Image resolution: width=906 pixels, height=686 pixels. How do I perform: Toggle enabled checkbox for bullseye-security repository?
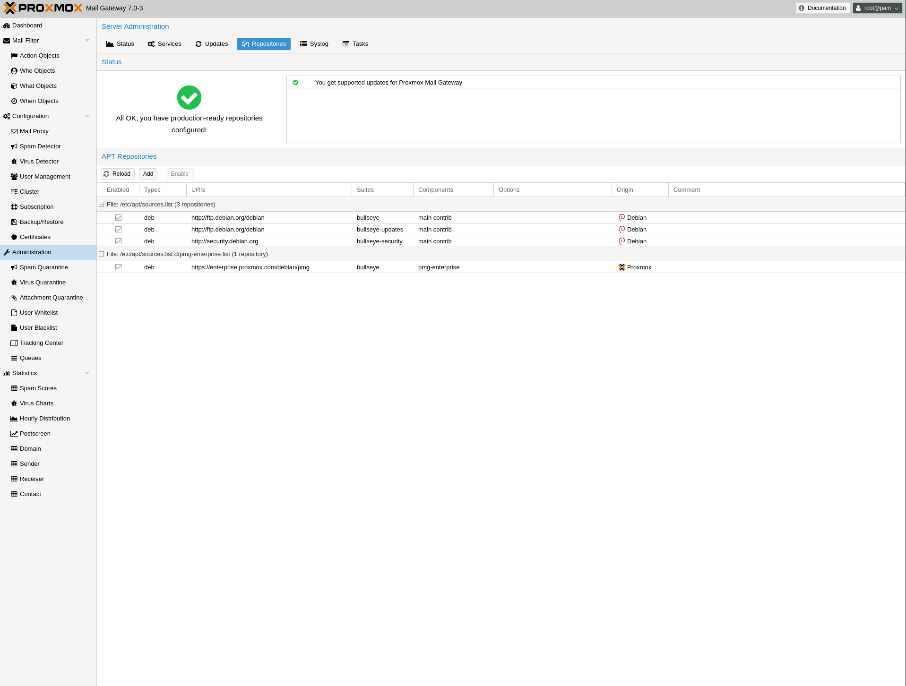118,241
